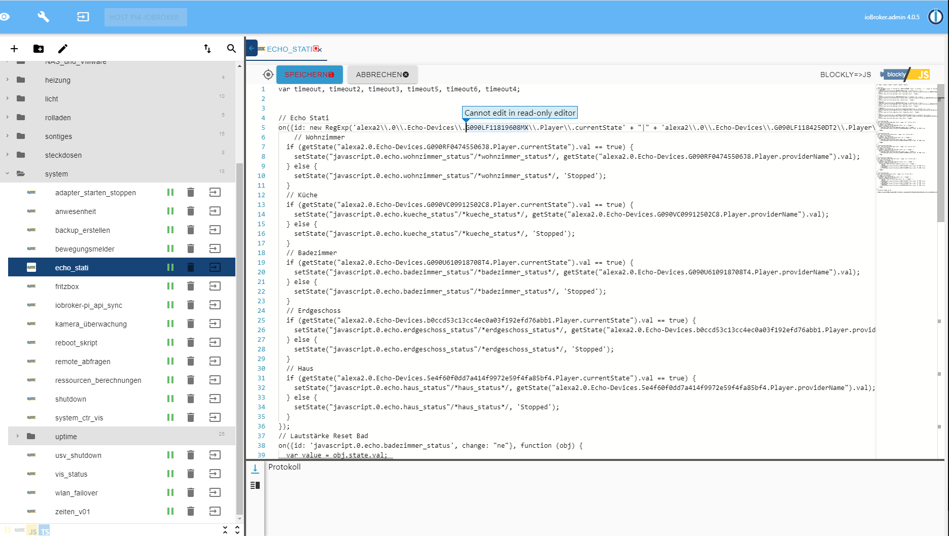Click the protocol scroll-to-bottom download icon
The height and width of the screenshot is (536, 949).
(x=255, y=469)
